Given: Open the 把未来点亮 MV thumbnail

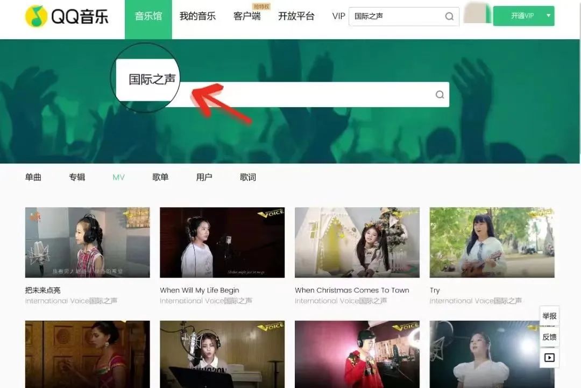Looking at the screenshot, I should [x=88, y=242].
